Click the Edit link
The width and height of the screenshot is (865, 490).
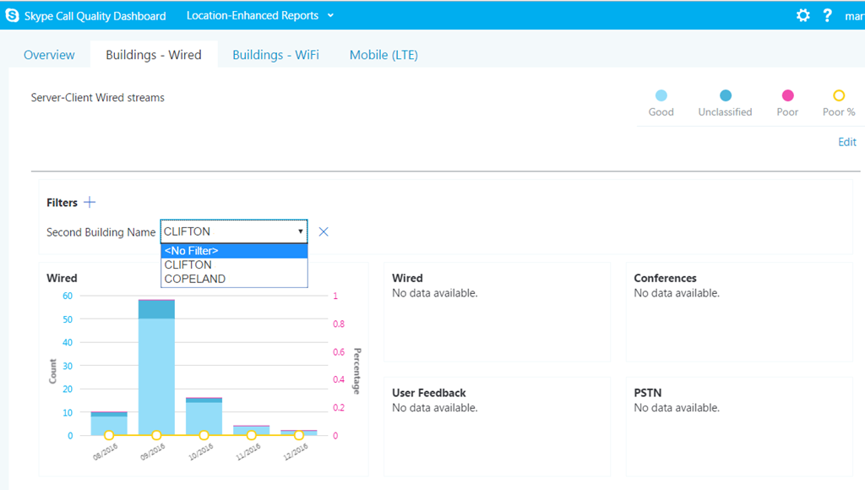pos(846,142)
